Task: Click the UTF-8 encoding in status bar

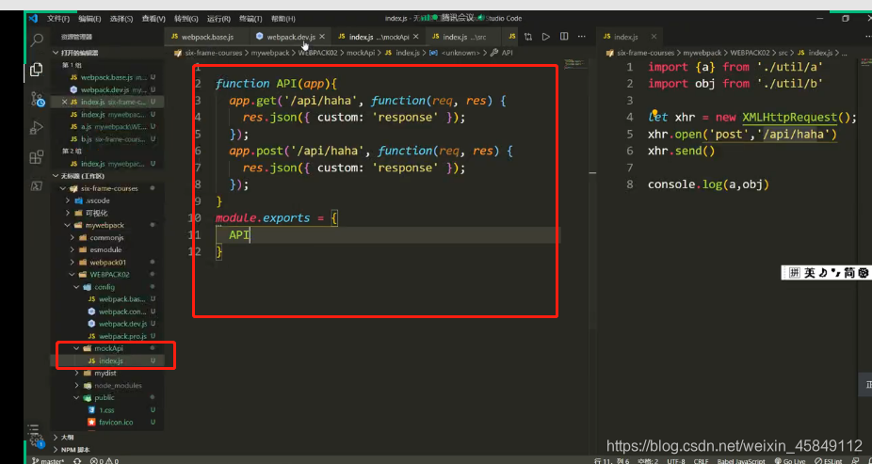Action: click(x=676, y=460)
